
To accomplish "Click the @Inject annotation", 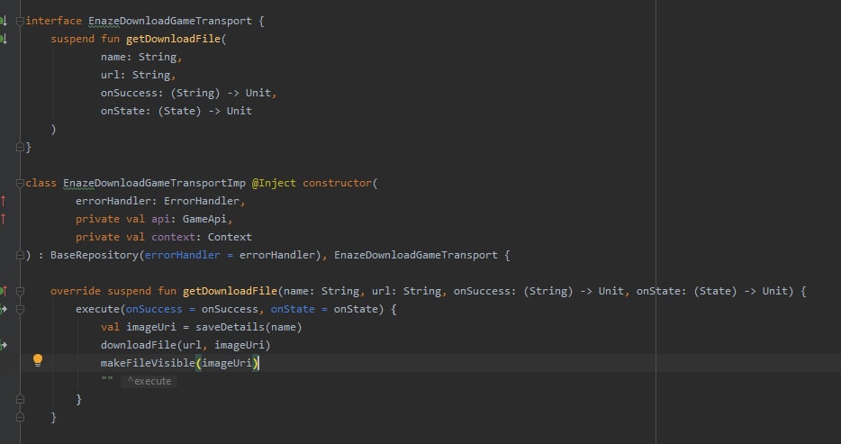I will pos(274,183).
